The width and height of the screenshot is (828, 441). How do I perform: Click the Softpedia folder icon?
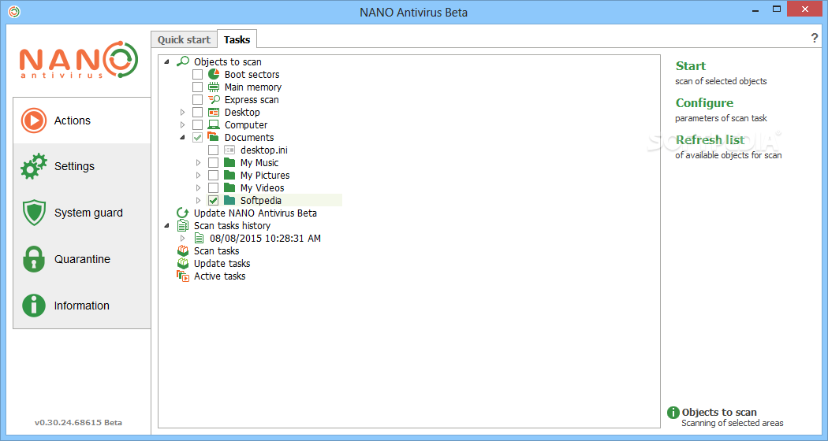(x=229, y=201)
